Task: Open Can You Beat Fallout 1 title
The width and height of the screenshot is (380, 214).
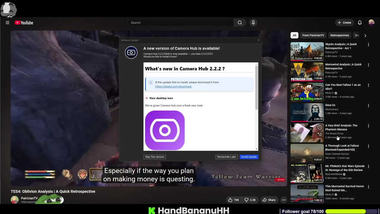Action: [x=343, y=87]
